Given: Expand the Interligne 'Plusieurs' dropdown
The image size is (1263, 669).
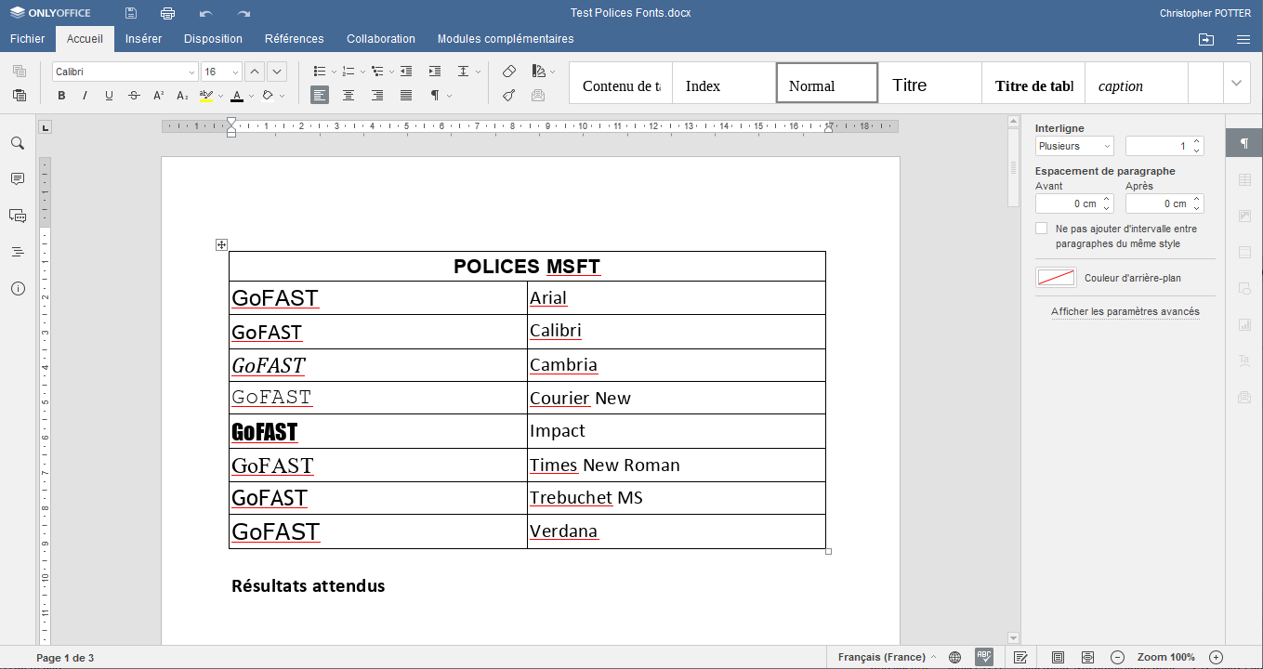Looking at the screenshot, I should (x=1074, y=146).
